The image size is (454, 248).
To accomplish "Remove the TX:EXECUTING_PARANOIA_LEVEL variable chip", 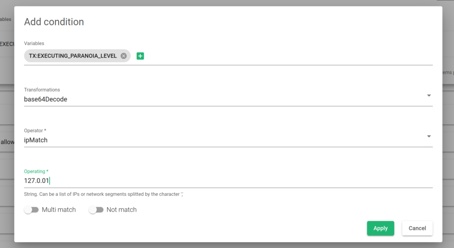I will [124, 56].
